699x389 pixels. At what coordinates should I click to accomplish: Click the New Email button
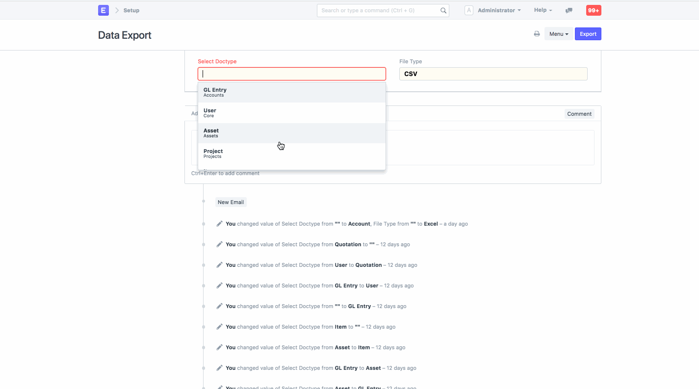pyautogui.click(x=231, y=202)
